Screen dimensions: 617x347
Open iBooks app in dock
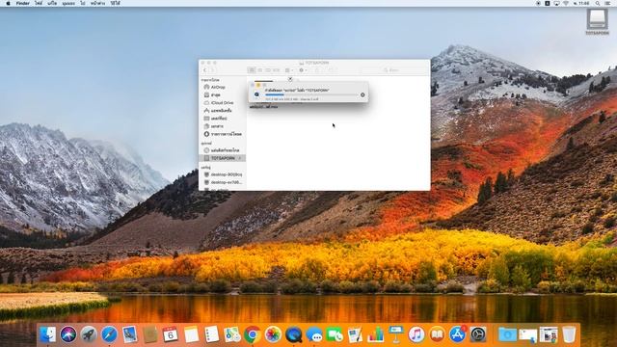(437, 334)
